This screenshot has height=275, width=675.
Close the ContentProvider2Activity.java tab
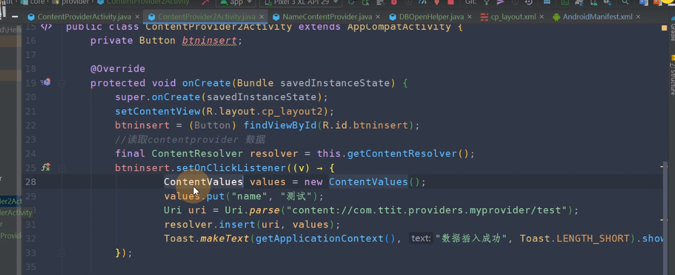(261, 17)
